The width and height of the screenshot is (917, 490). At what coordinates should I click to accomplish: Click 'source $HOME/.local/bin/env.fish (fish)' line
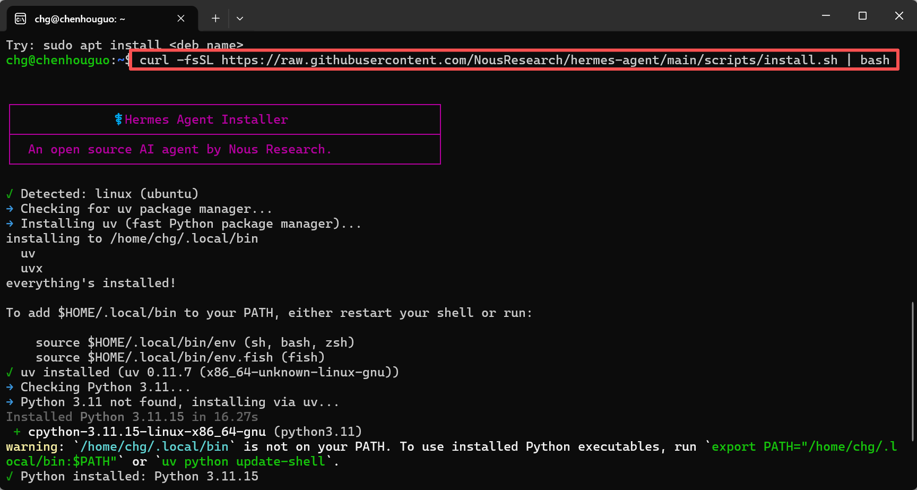click(180, 357)
